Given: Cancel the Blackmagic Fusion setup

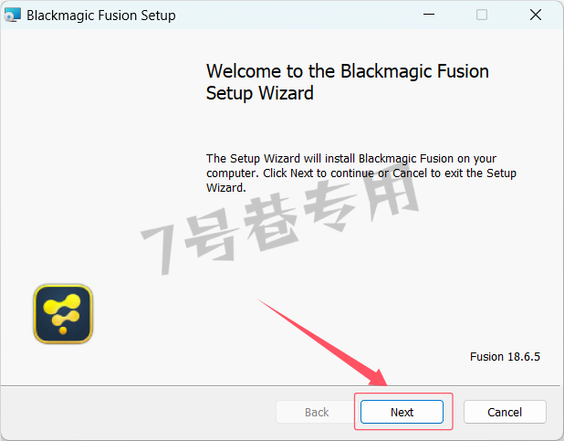Looking at the screenshot, I should pyautogui.click(x=505, y=412).
